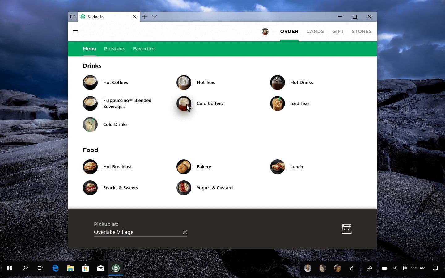
Task: Open the hamburger navigation menu
Action: (75, 32)
